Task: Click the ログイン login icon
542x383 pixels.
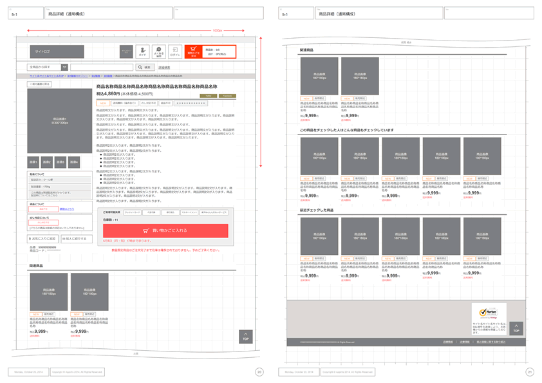Action: [175, 51]
